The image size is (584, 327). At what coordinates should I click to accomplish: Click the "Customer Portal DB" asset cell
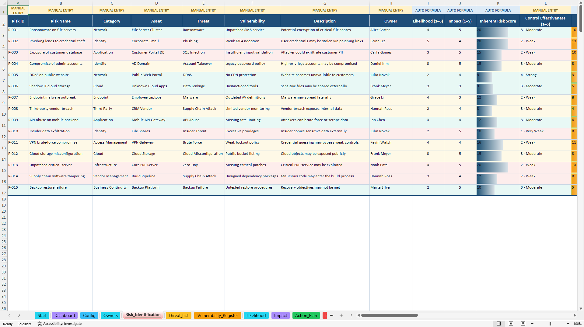click(156, 55)
